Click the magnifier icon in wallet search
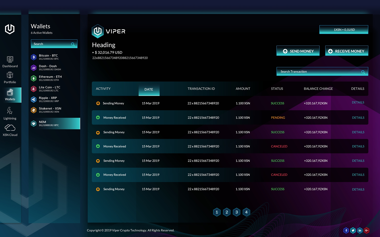This screenshot has width=380, height=237. [73, 44]
